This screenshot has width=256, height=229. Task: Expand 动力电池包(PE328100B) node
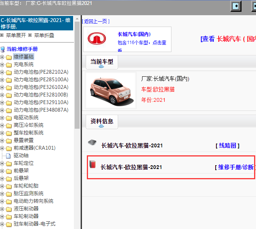[x=2, y=95]
